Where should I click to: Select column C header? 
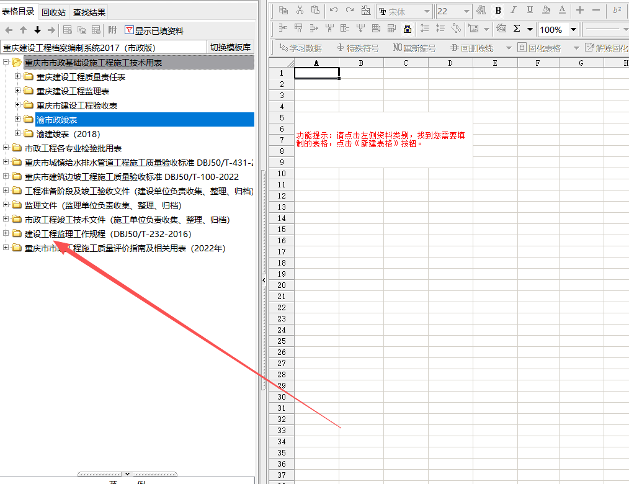406,63
